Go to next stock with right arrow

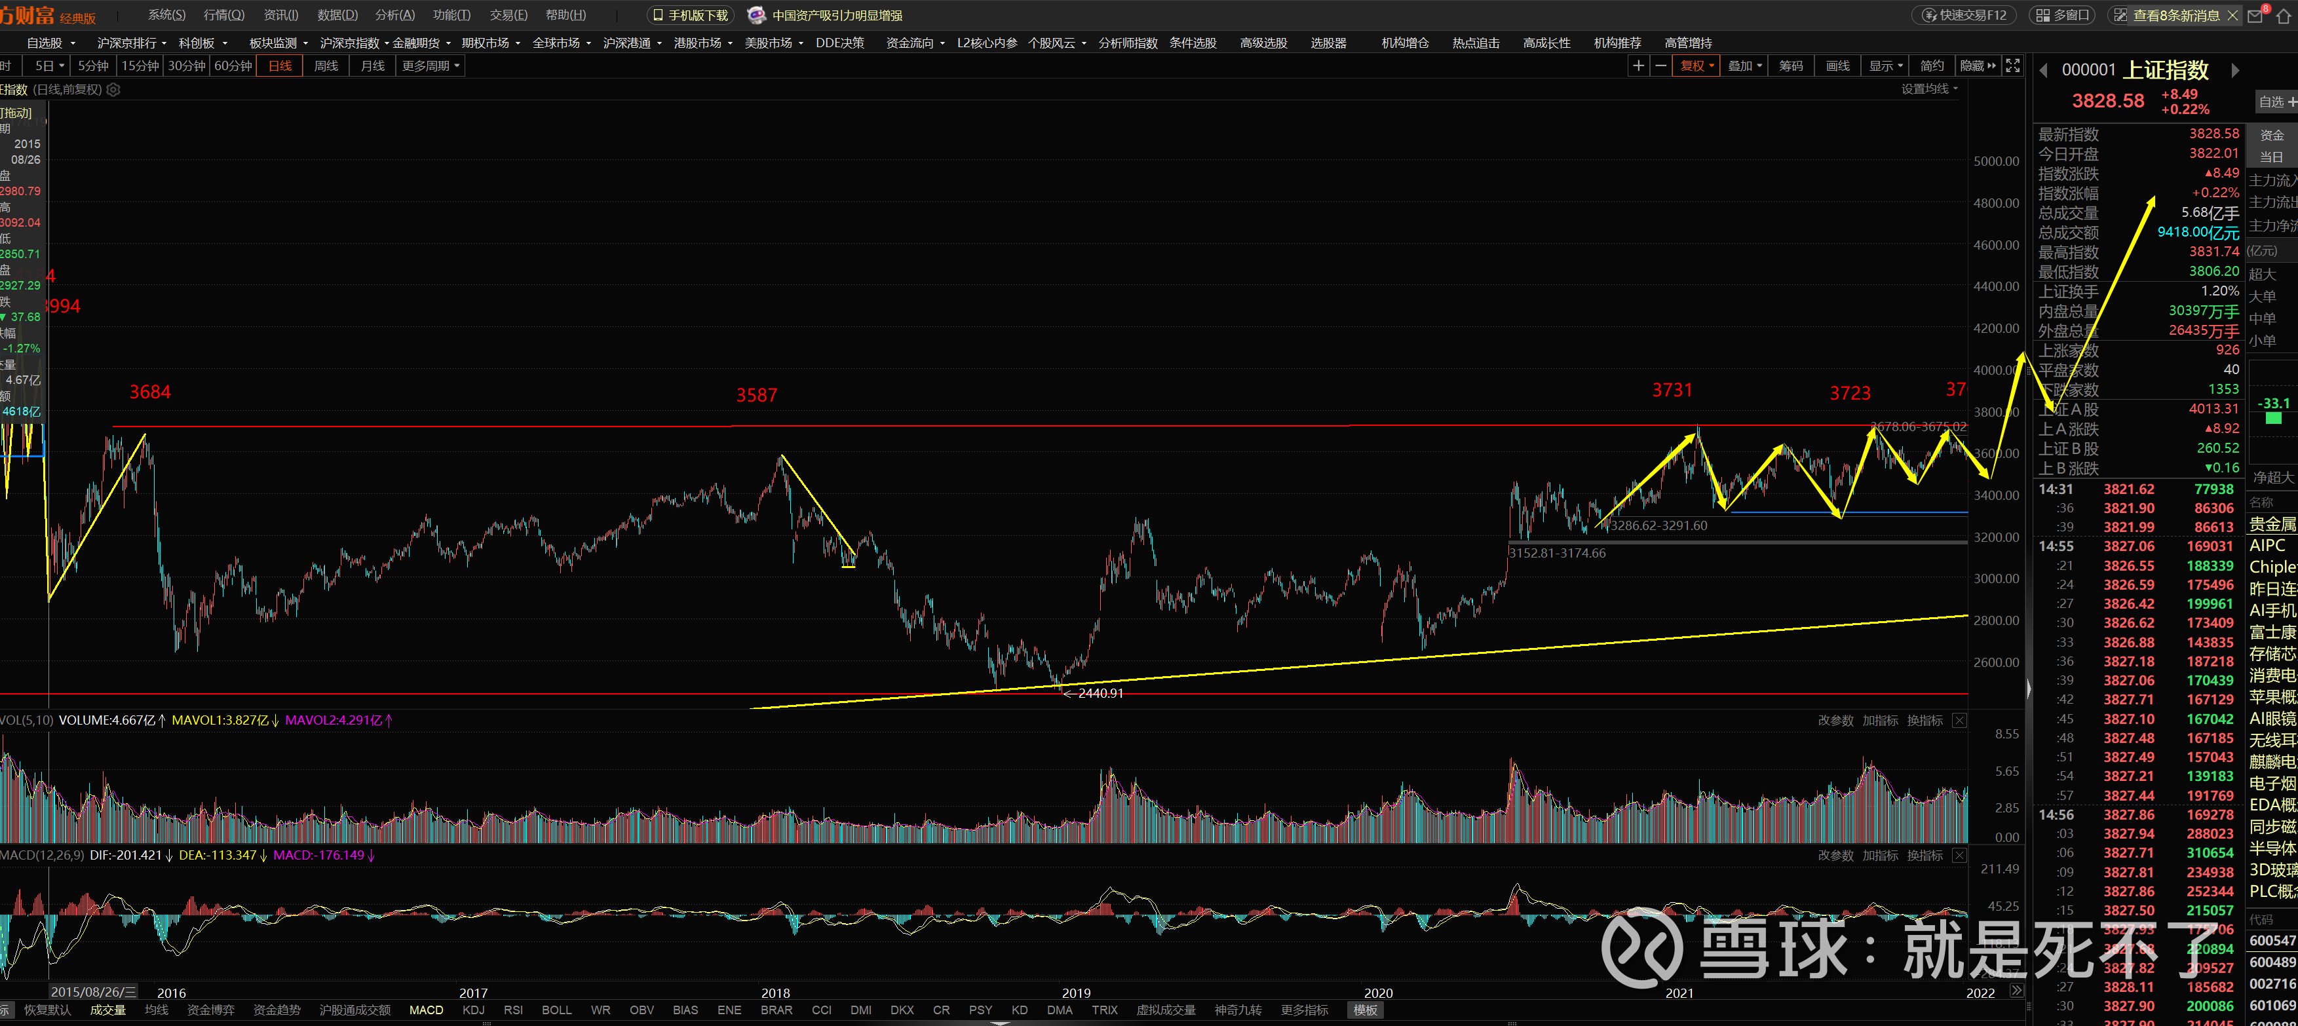coord(2234,71)
